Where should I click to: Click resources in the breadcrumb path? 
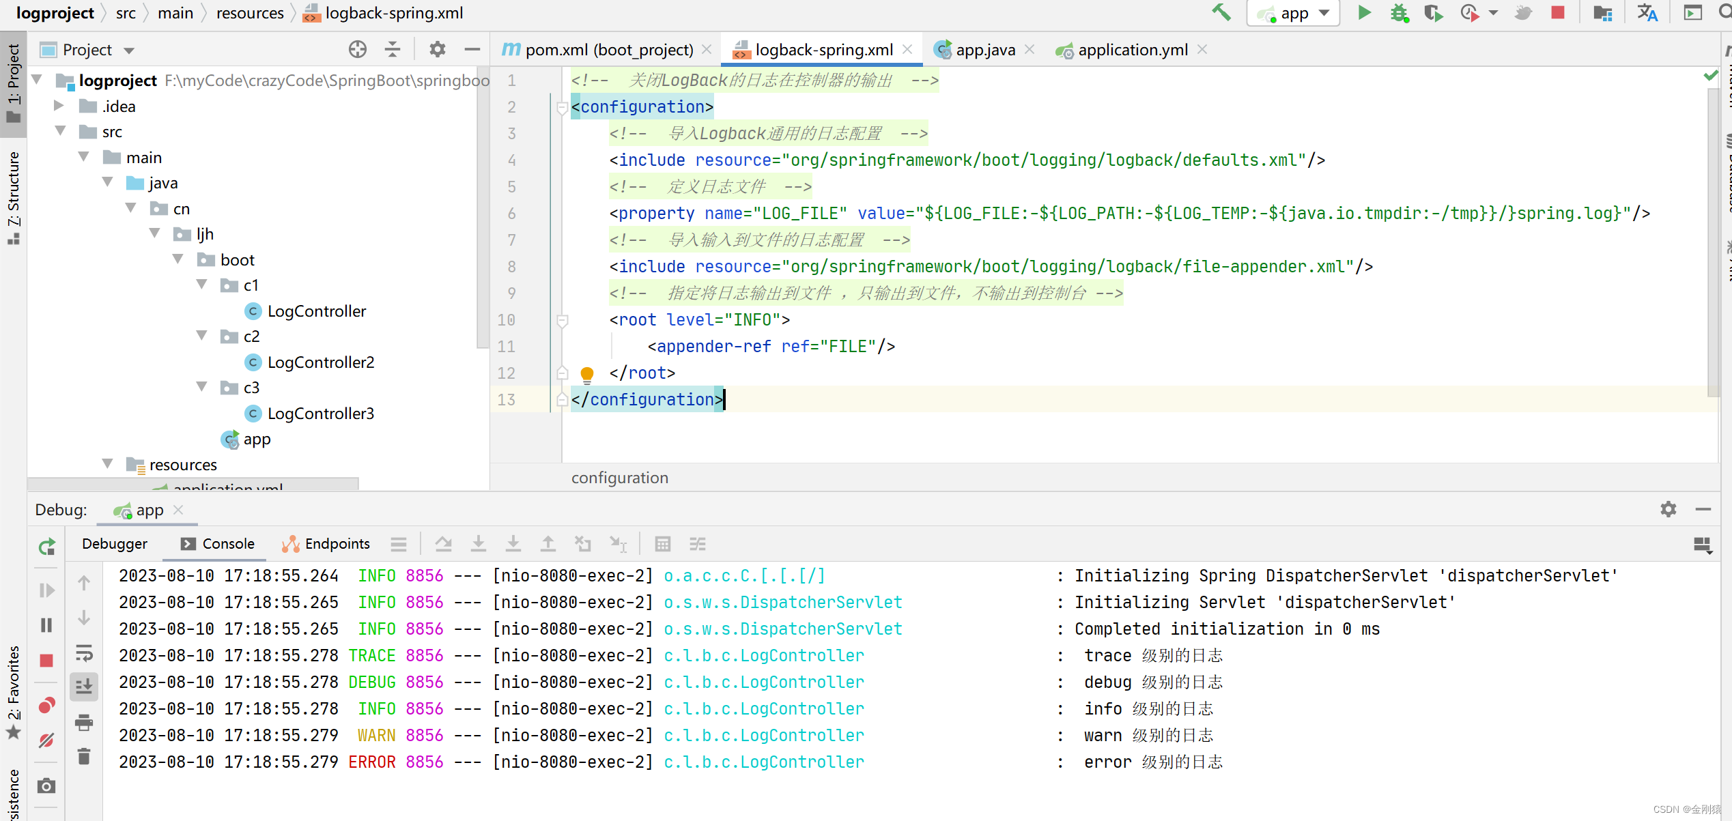249,13
